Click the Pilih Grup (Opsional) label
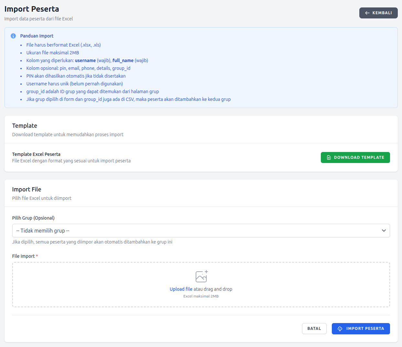The height and width of the screenshot is (347, 402). point(33,218)
